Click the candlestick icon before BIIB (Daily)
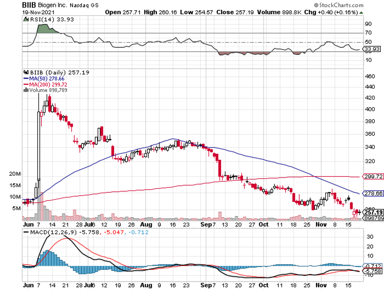Image resolution: width=384 pixels, height=290 pixels. click(x=26, y=72)
